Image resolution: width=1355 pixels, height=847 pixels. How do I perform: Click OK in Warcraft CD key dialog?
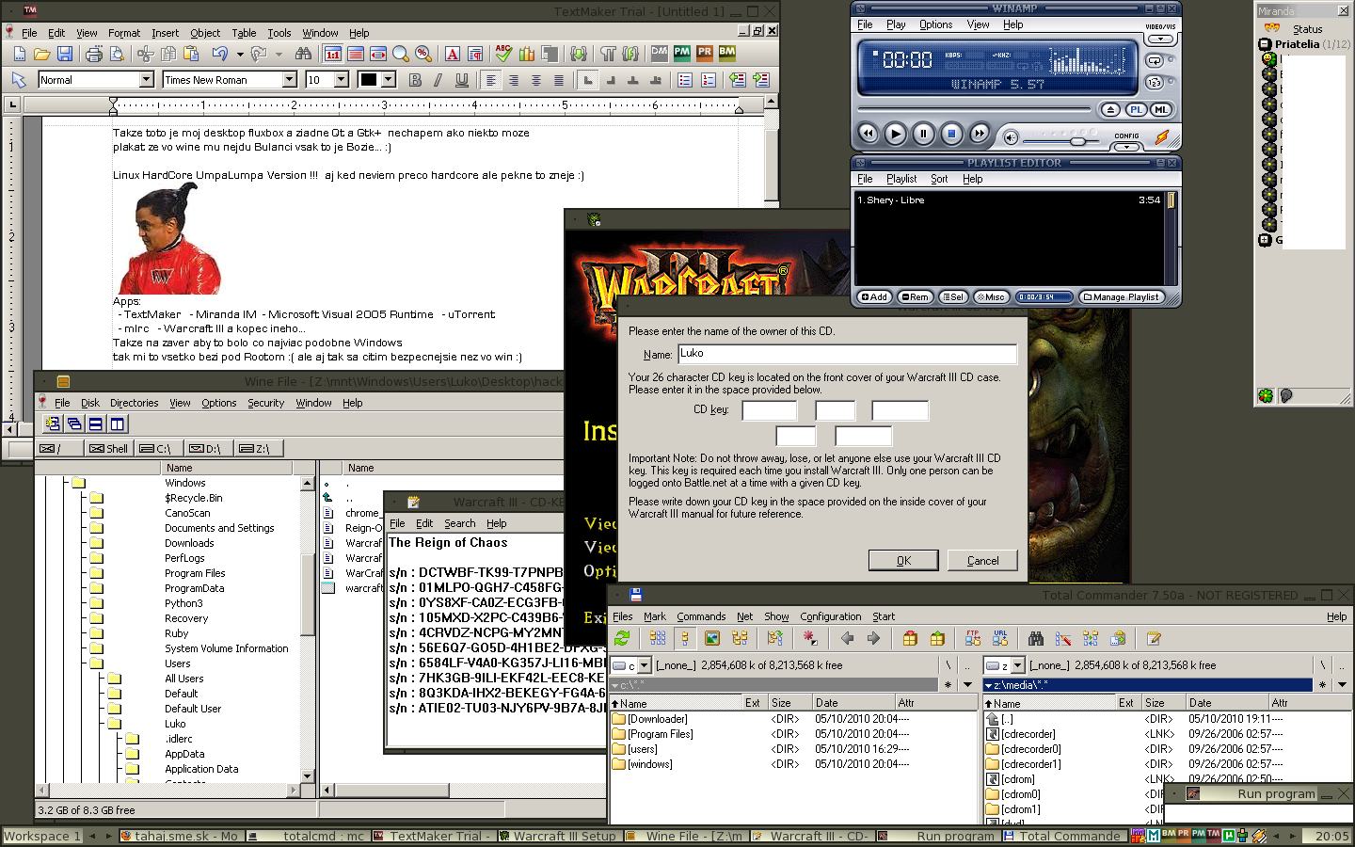[x=903, y=560]
